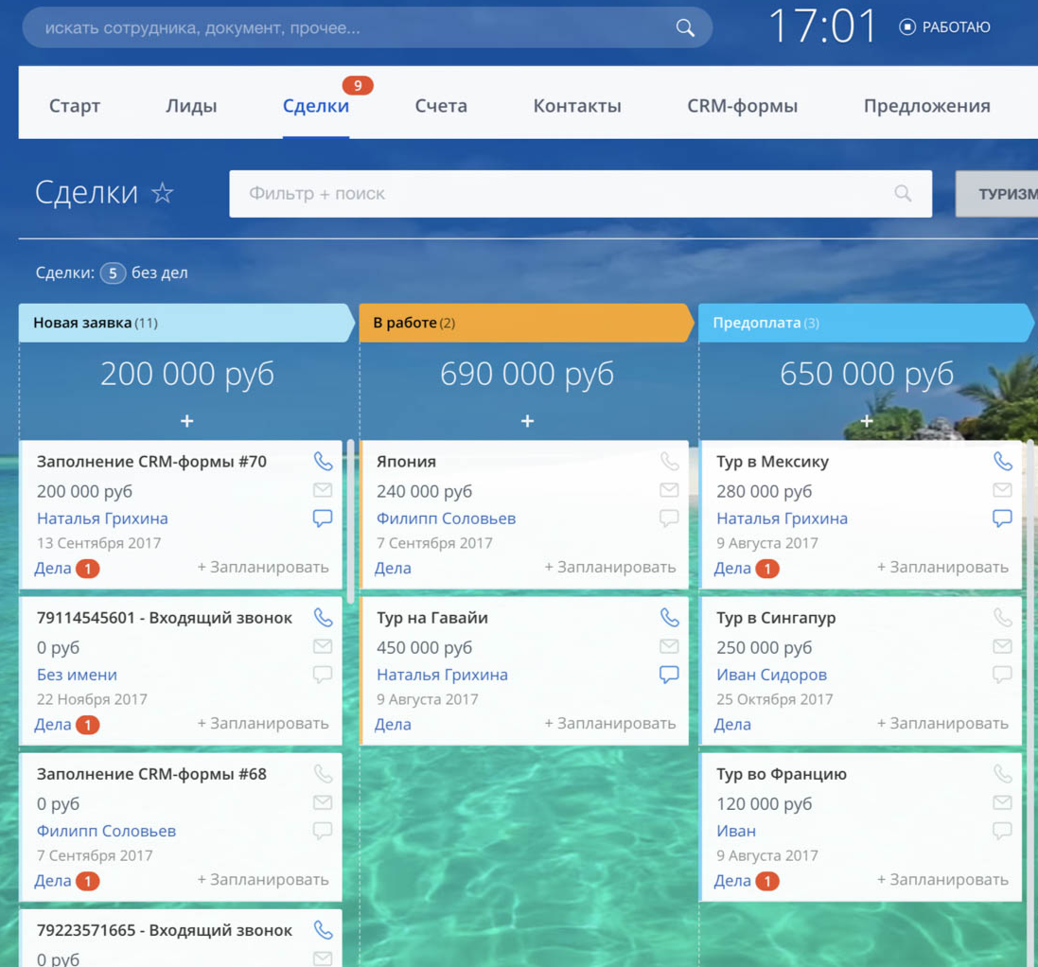
Task: Click the filter search magnifier icon
Action: tap(903, 193)
